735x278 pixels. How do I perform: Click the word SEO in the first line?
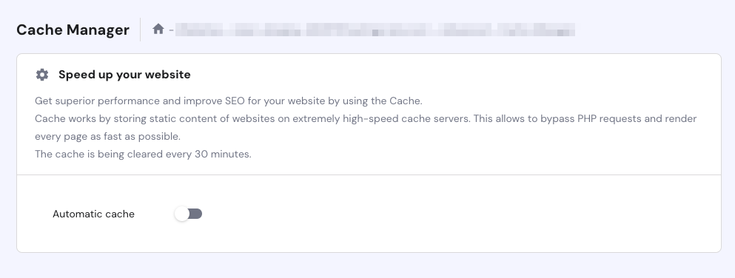pos(235,101)
